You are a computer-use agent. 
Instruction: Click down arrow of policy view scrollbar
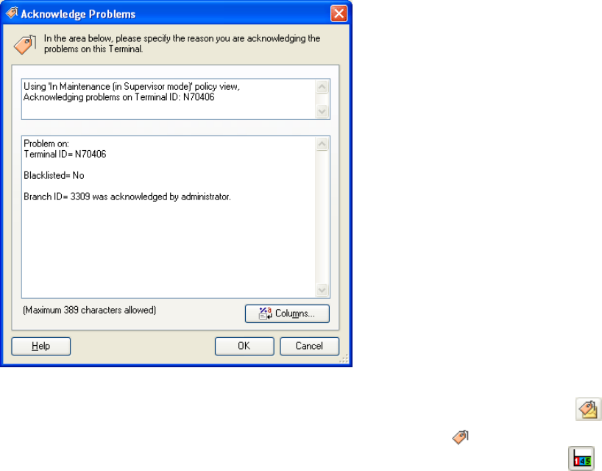pos(322,112)
